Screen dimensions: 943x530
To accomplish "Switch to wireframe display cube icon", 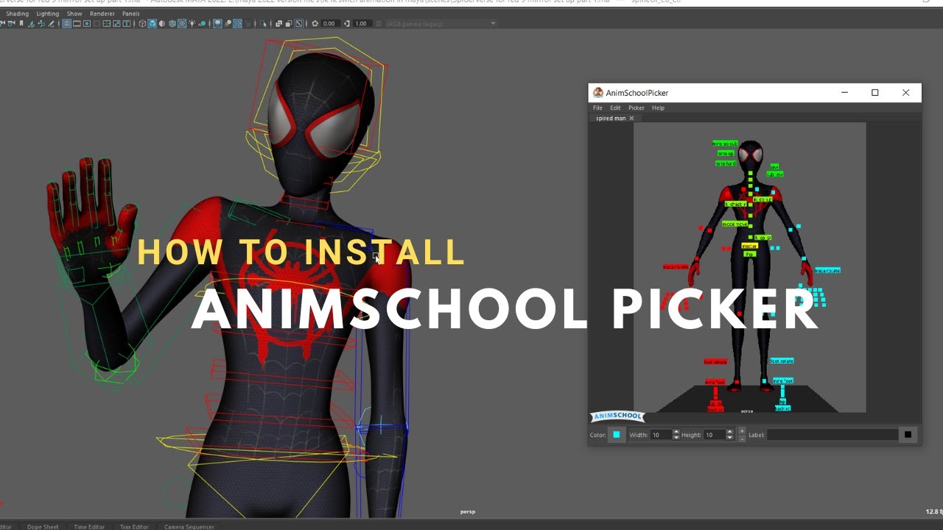I will (x=143, y=24).
